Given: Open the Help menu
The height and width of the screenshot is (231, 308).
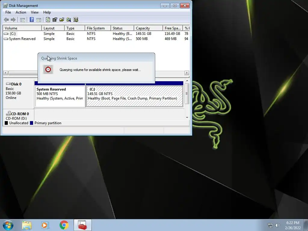Looking at the screenshot, I should pos(47,12).
